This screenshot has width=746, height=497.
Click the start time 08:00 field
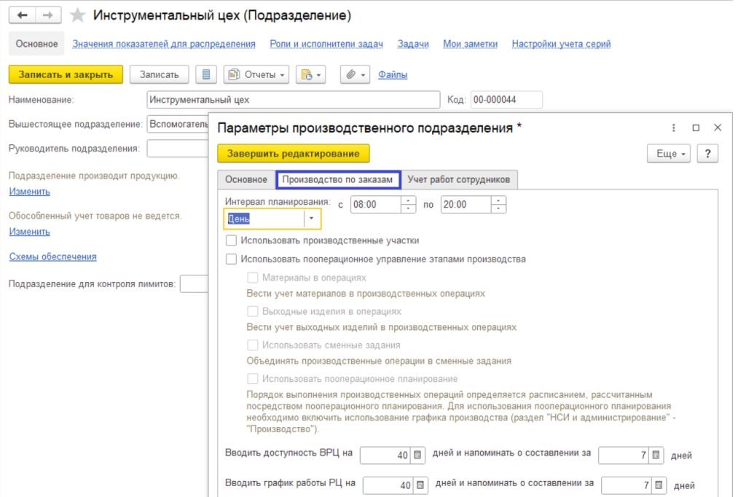(377, 205)
